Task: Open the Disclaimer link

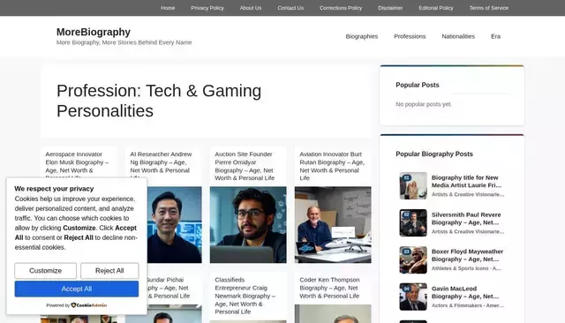Action: tap(390, 8)
